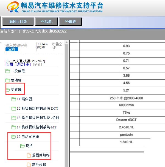Expand 13 换挡操纵控制系统 -怀档

pos(38,118)
